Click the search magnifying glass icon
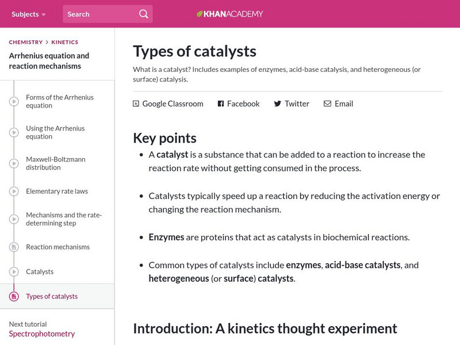460x345 pixels. 144,14
